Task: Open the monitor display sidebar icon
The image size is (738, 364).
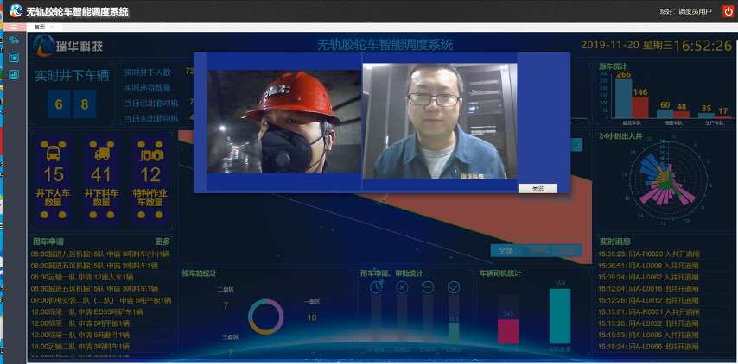Action: (x=14, y=74)
